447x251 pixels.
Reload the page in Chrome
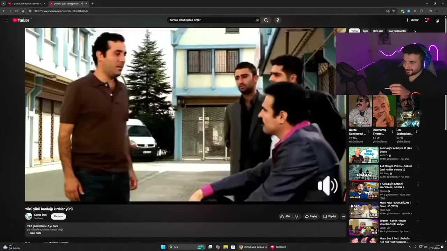click(x=16, y=11)
